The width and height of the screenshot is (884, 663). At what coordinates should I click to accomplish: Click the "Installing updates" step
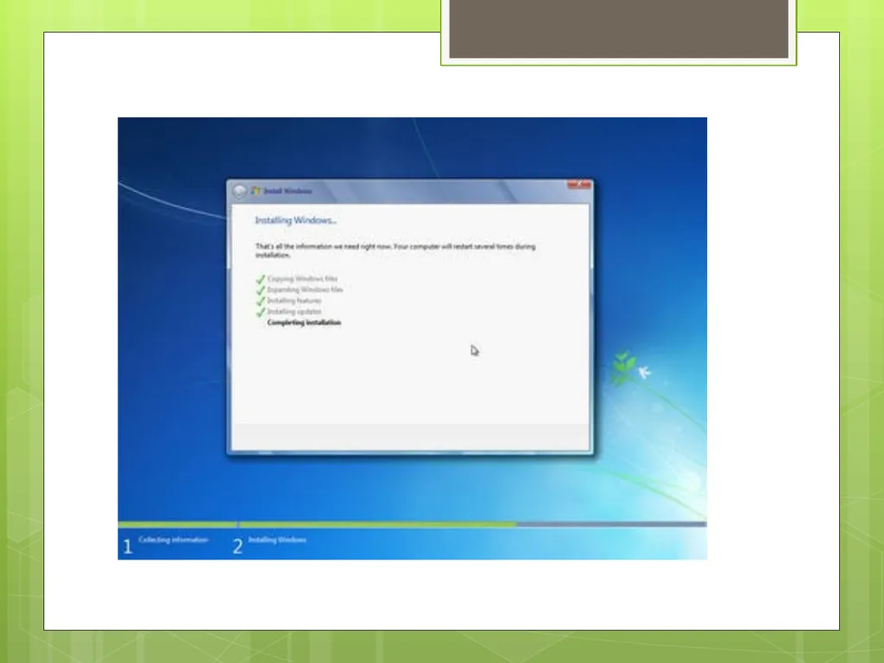point(294,311)
